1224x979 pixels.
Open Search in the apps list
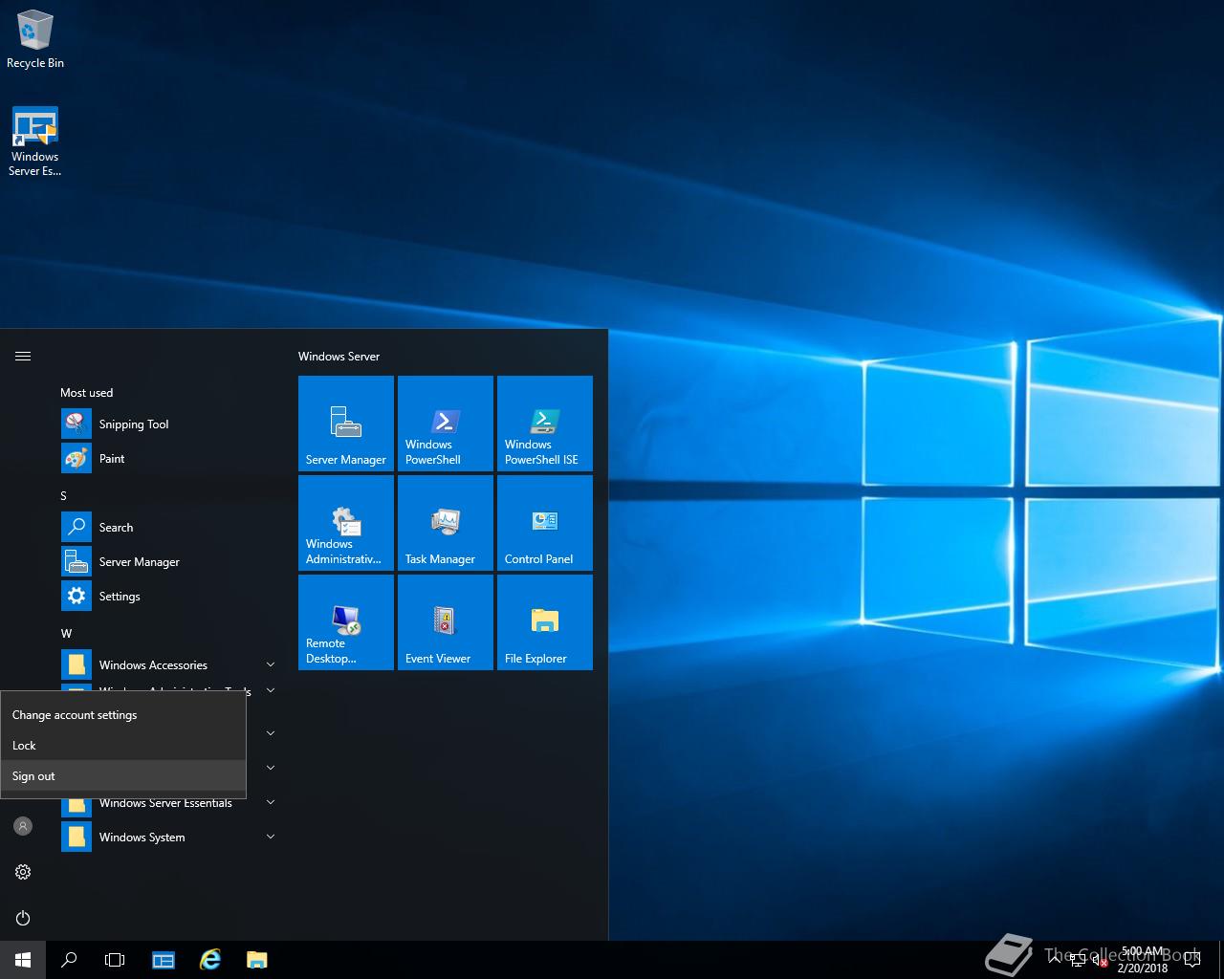point(168,528)
